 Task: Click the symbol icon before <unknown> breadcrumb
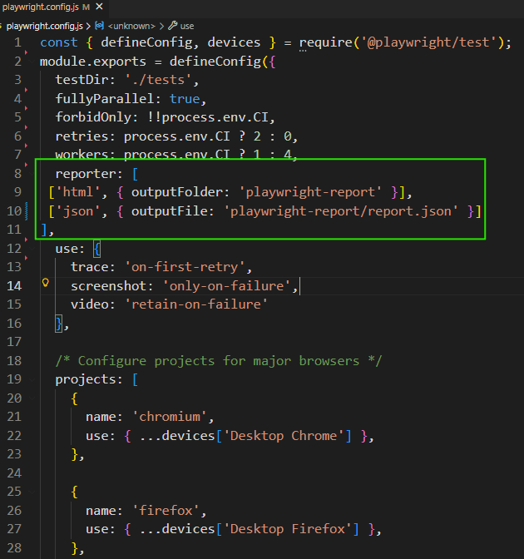(100, 26)
